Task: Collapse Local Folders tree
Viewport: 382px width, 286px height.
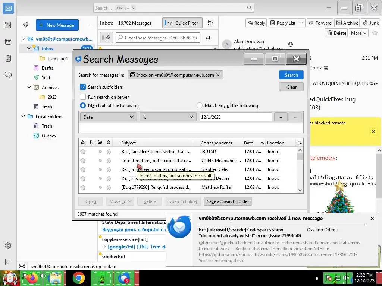Action: [x=23, y=116]
